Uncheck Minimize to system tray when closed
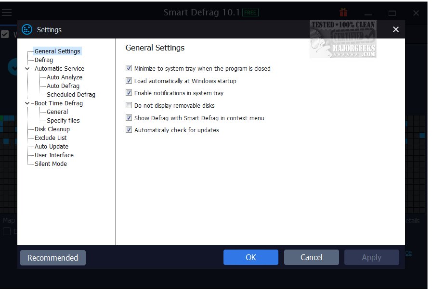 pos(129,68)
